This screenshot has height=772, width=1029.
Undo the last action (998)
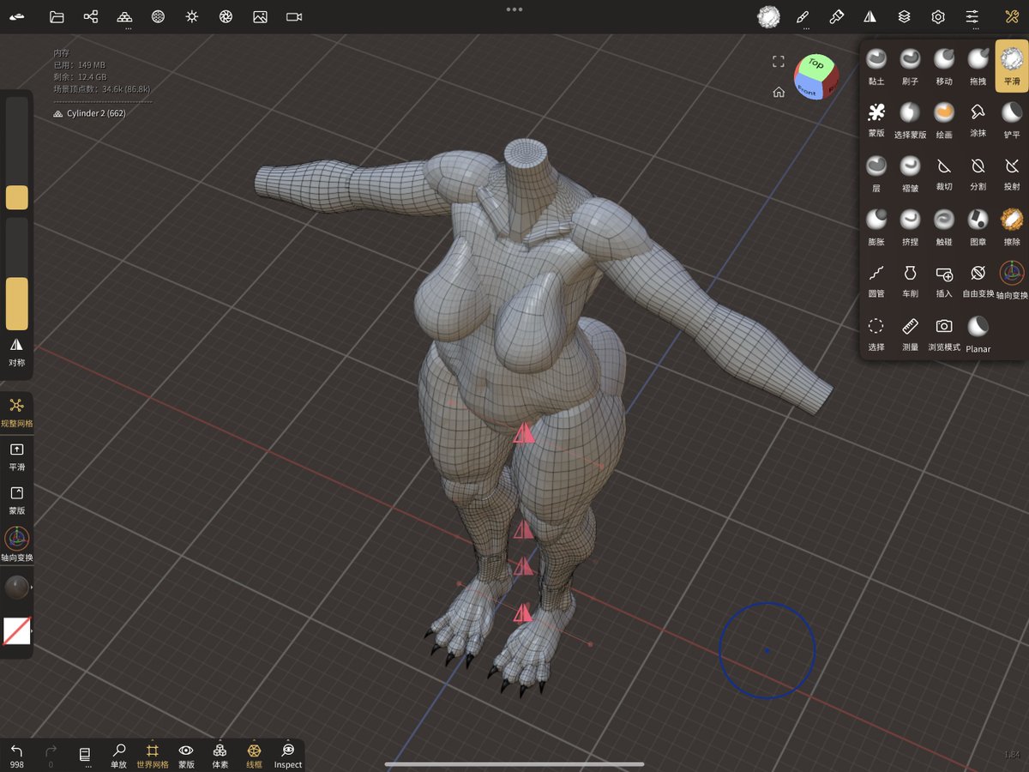(x=16, y=755)
